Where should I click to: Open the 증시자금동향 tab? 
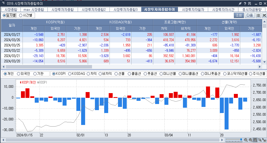[x=252, y=10]
